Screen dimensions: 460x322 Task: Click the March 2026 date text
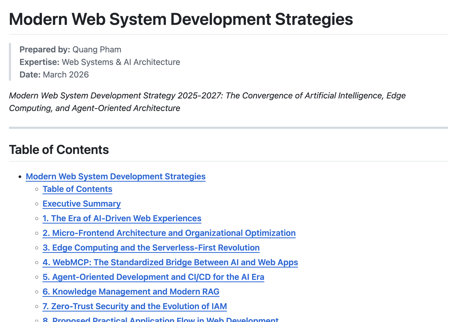click(66, 75)
